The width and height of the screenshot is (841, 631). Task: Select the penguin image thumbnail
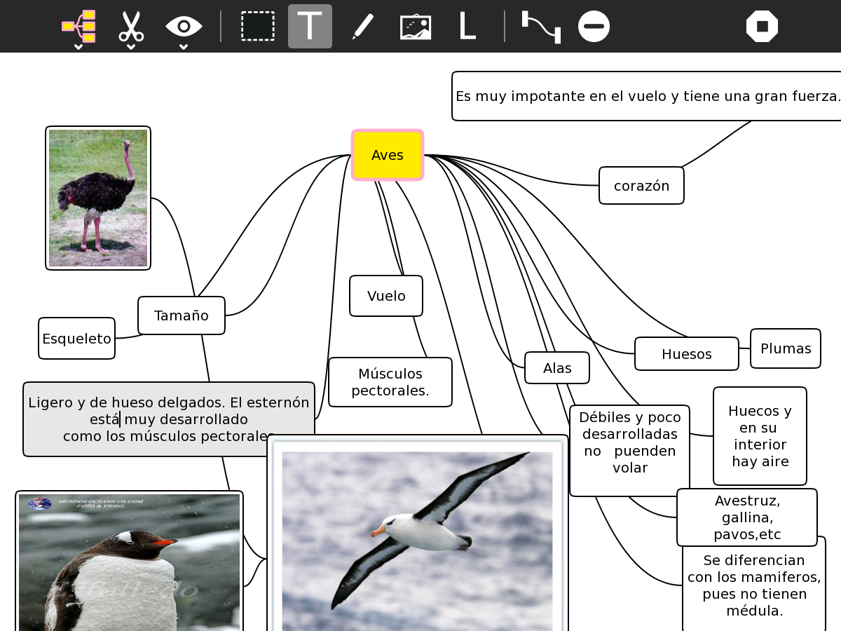[129, 561]
